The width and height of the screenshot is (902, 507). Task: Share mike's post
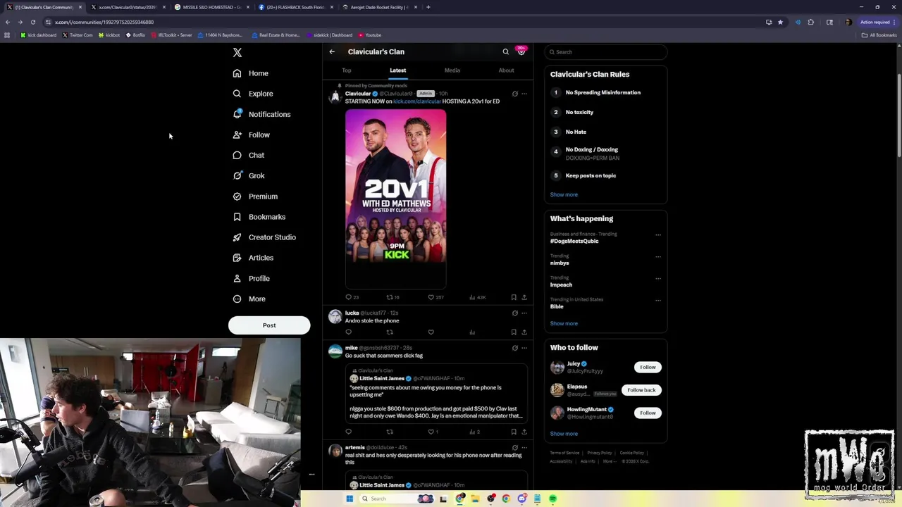[x=524, y=432]
